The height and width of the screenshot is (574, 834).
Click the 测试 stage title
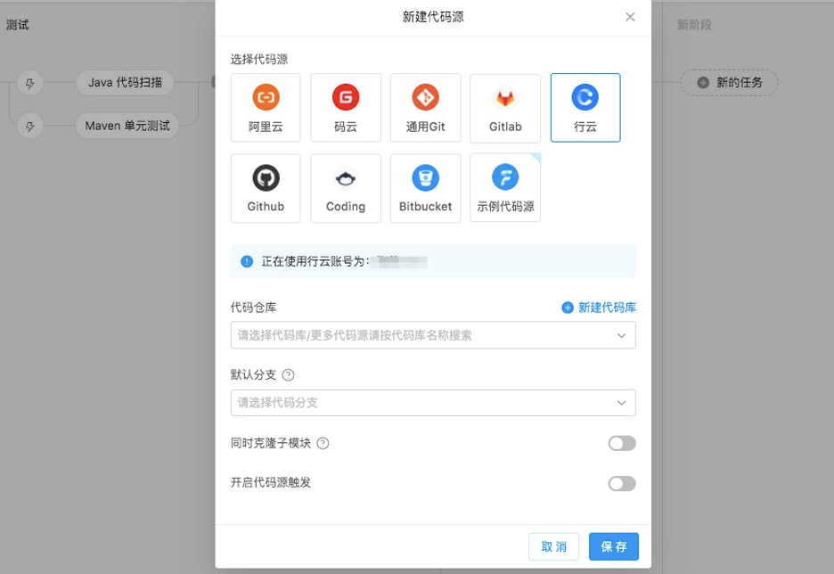coord(18,25)
